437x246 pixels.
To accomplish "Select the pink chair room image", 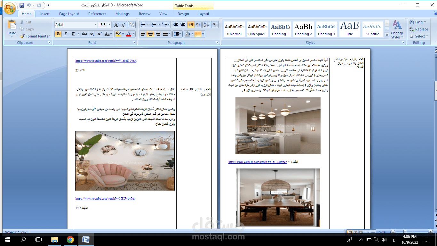I will click(125, 161).
